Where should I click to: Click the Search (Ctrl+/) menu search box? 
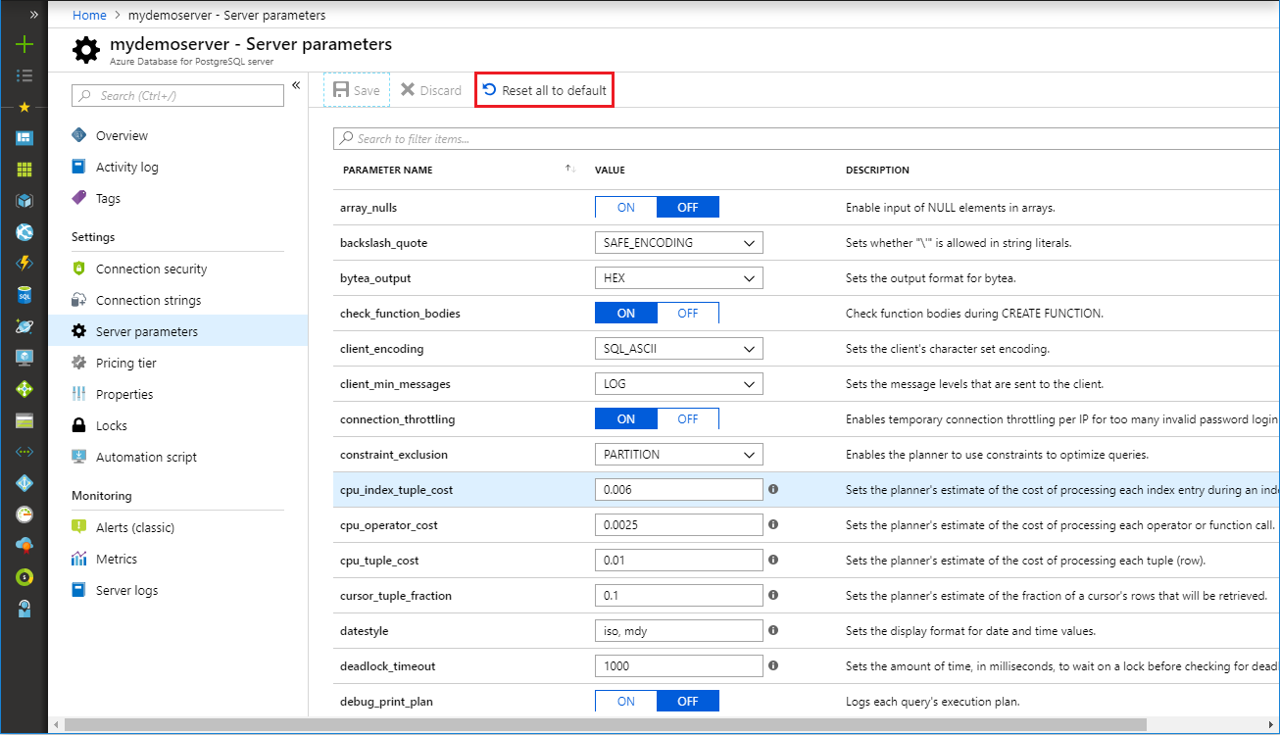[x=177, y=95]
